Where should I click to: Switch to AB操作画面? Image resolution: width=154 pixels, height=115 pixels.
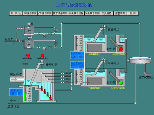tap(30, 13)
